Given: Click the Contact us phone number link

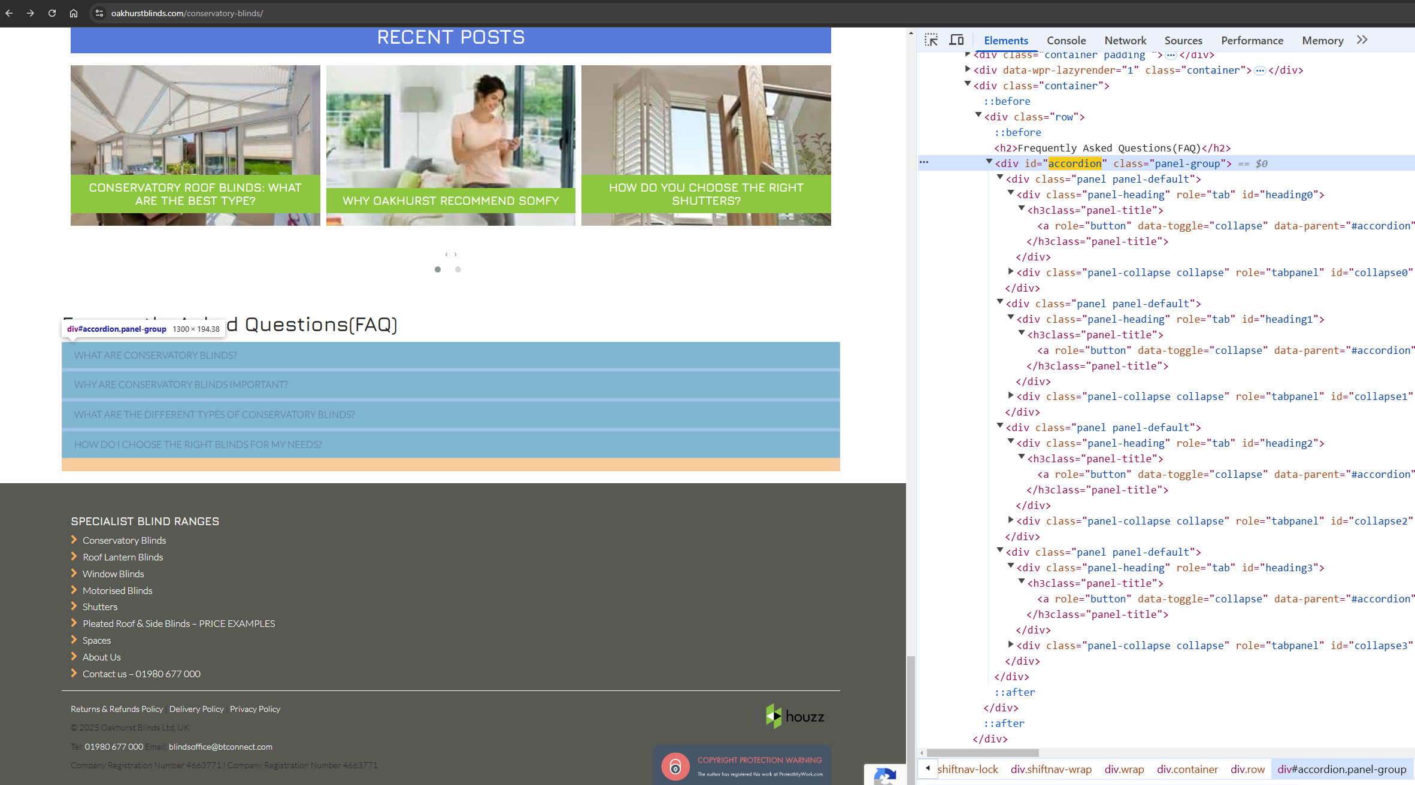Looking at the screenshot, I should click(x=141, y=674).
